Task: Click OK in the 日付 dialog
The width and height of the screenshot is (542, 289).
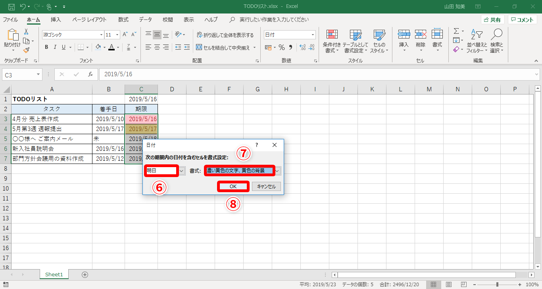Action: 233,186
